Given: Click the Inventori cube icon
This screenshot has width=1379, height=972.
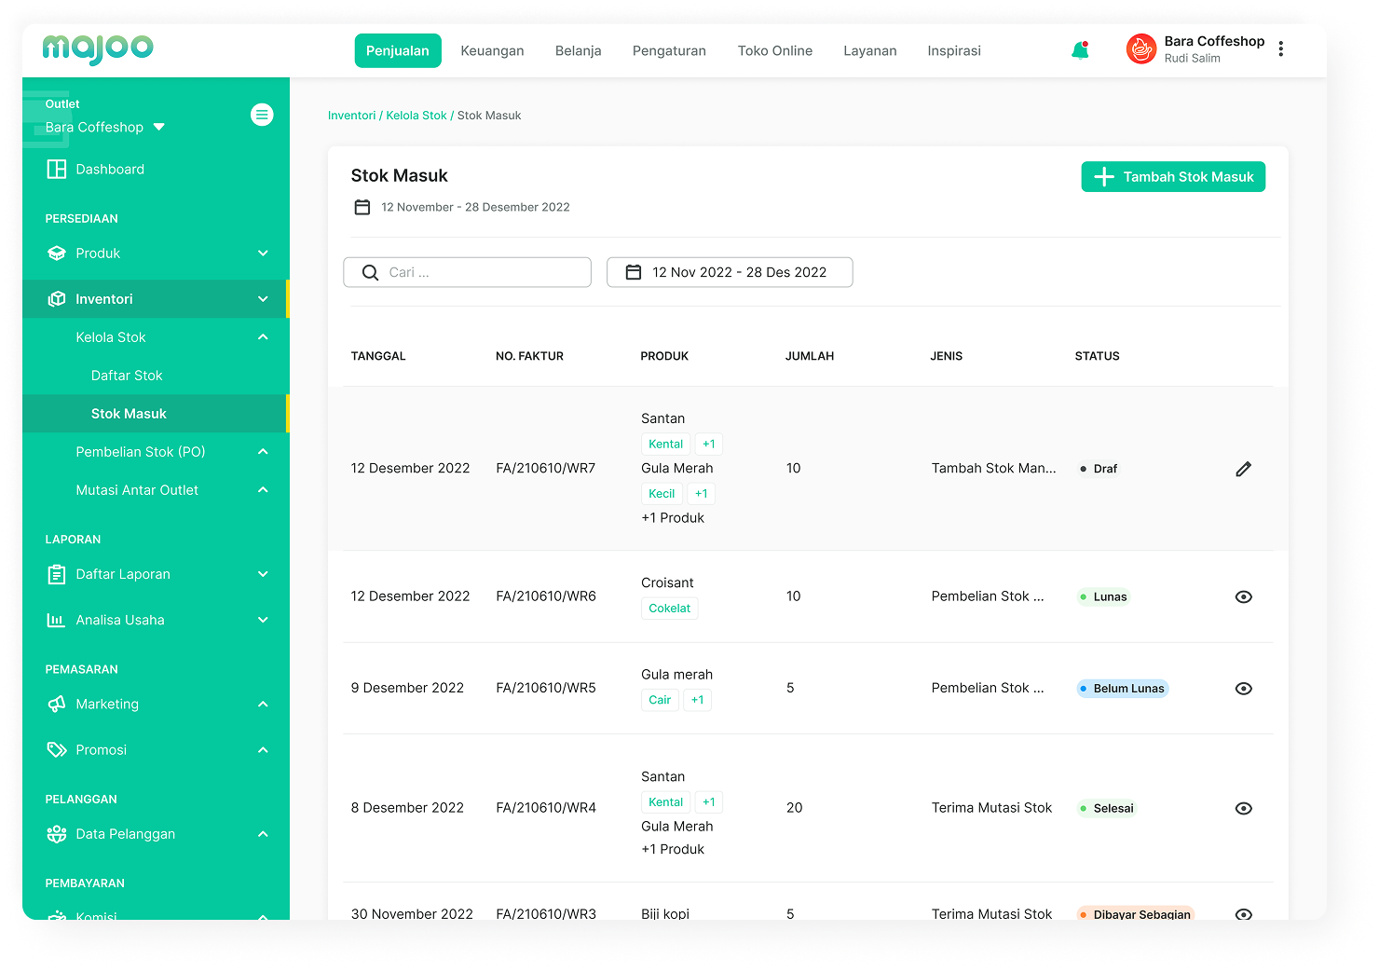Looking at the screenshot, I should (x=57, y=299).
